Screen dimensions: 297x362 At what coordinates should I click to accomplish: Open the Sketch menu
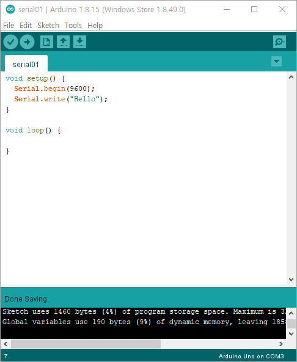(48, 26)
